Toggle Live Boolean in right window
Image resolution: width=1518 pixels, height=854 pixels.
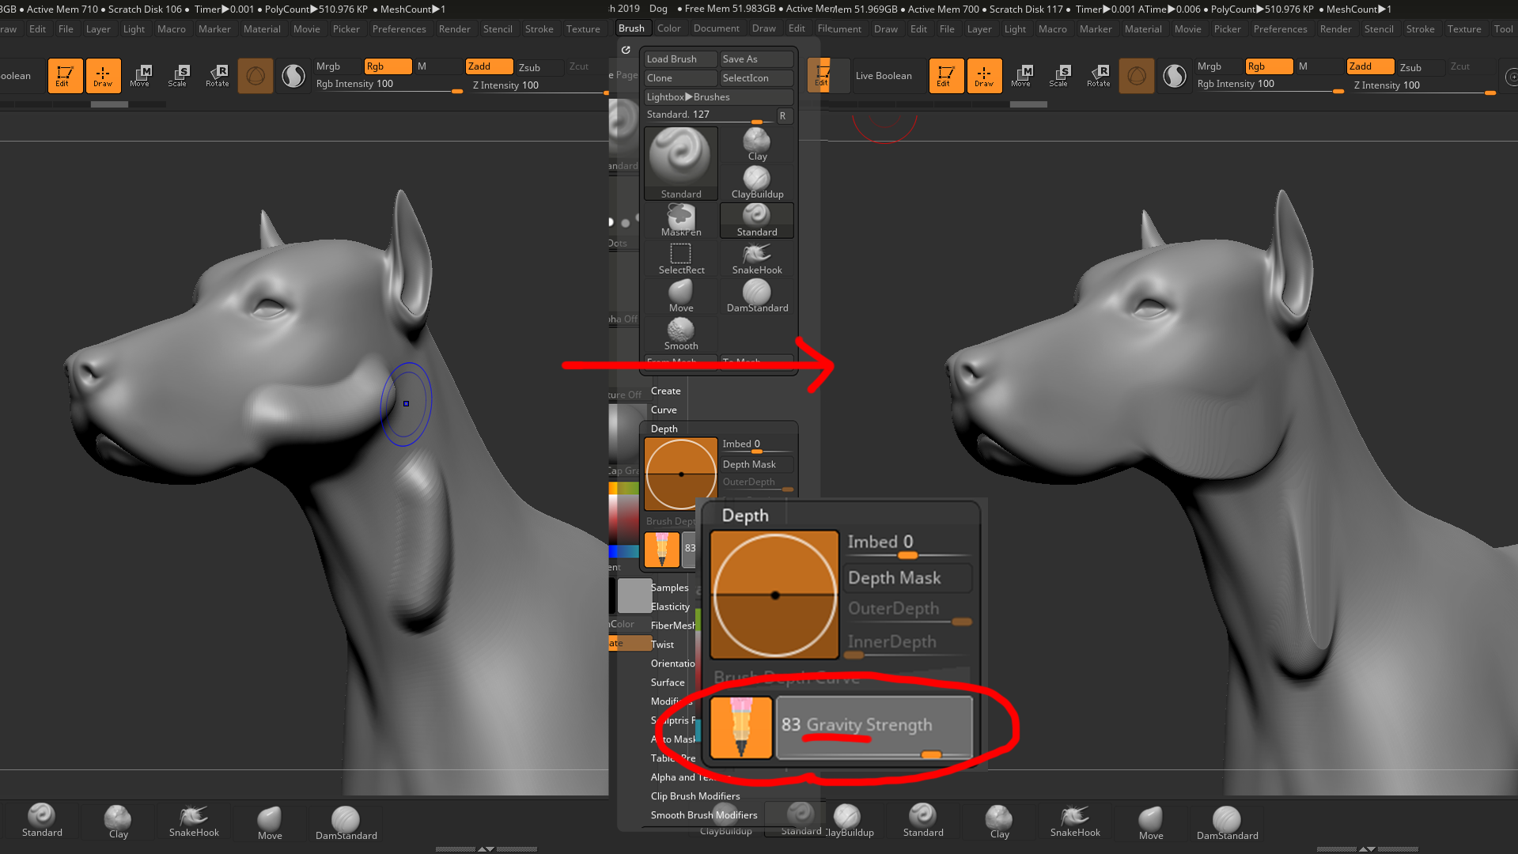884,76
